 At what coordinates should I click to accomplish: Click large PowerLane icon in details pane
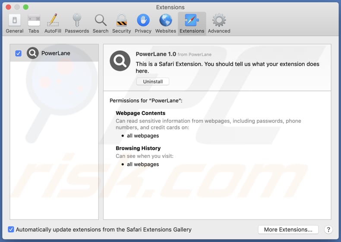(x=120, y=61)
